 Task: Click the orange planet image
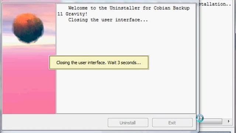tap(28, 28)
